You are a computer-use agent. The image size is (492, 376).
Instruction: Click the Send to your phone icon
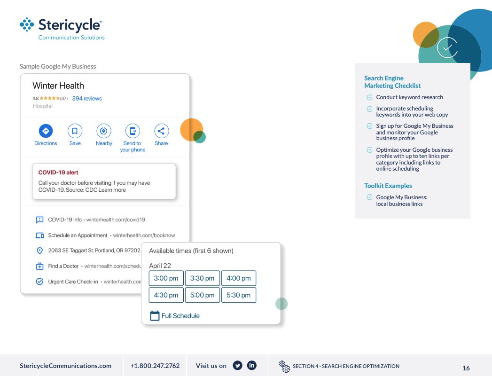[133, 131]
